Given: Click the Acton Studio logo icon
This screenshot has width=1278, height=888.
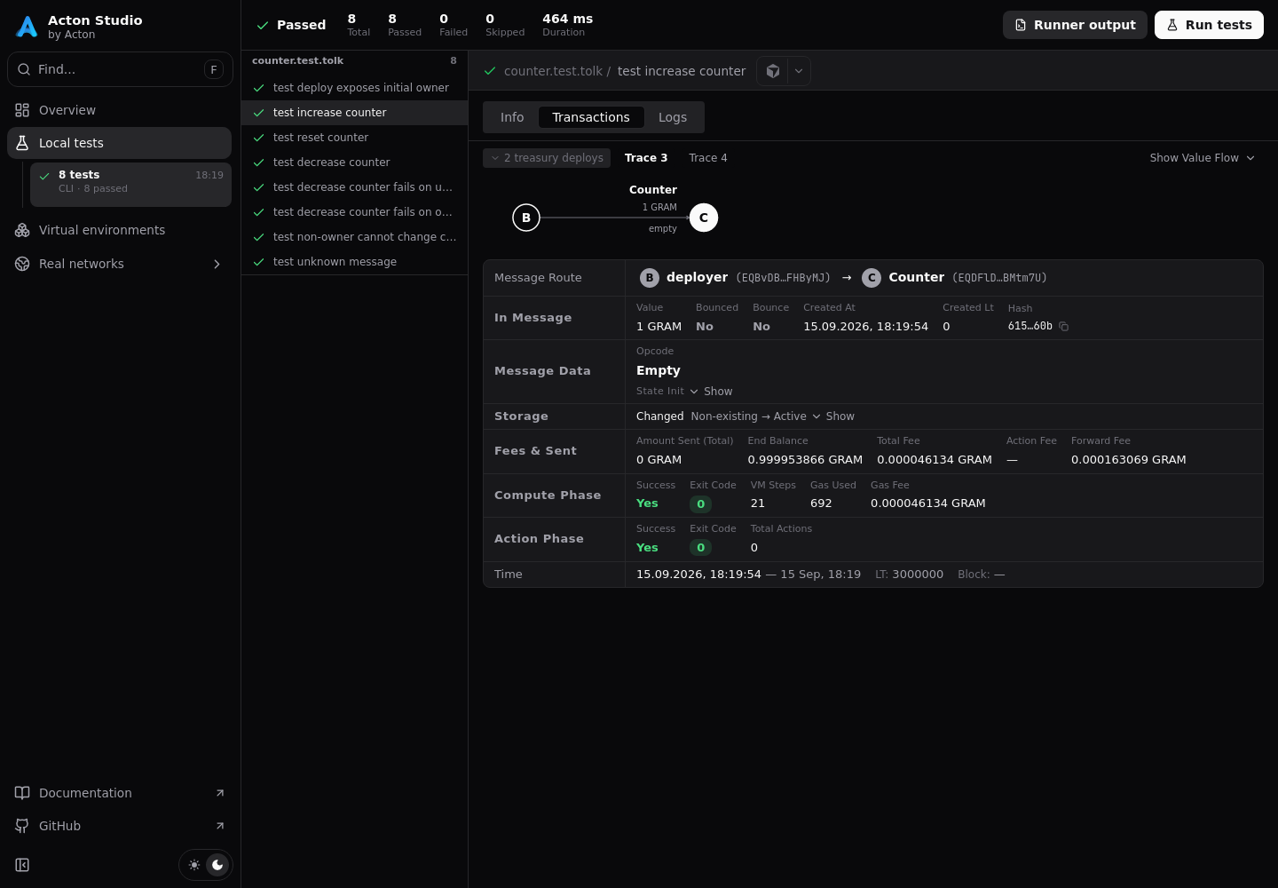Looking at the screenshot, I should (27, 27).
